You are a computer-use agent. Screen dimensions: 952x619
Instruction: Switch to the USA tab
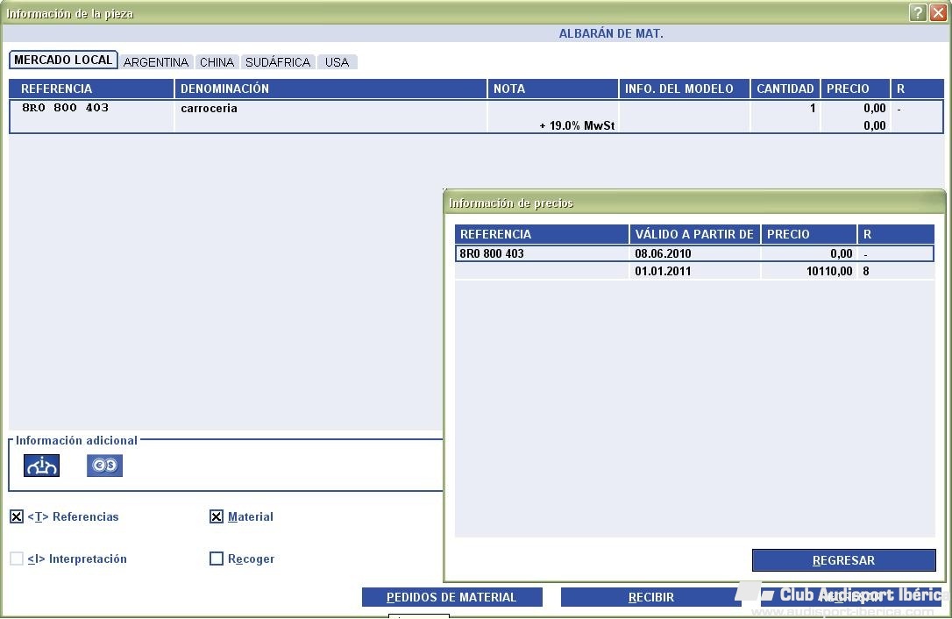click(x=337, y=62)
